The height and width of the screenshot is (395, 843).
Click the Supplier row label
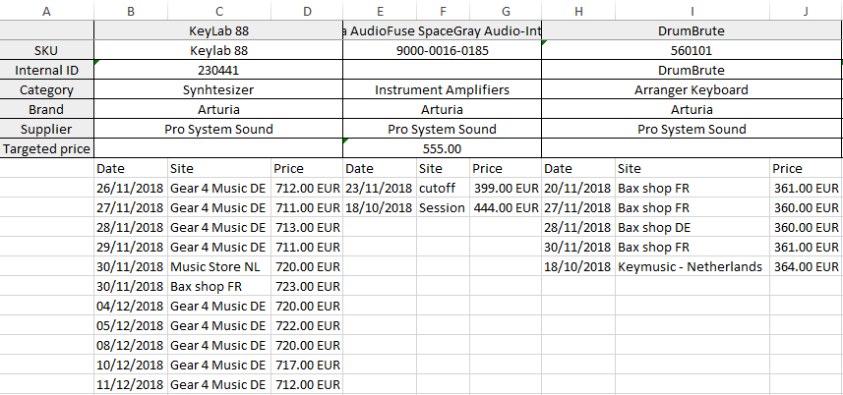click(x=47, y=129)
